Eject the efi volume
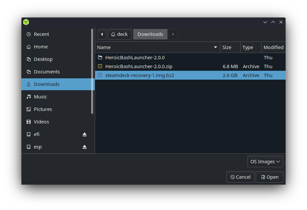Viewport: 307px width, 210px height. point(85,134)
